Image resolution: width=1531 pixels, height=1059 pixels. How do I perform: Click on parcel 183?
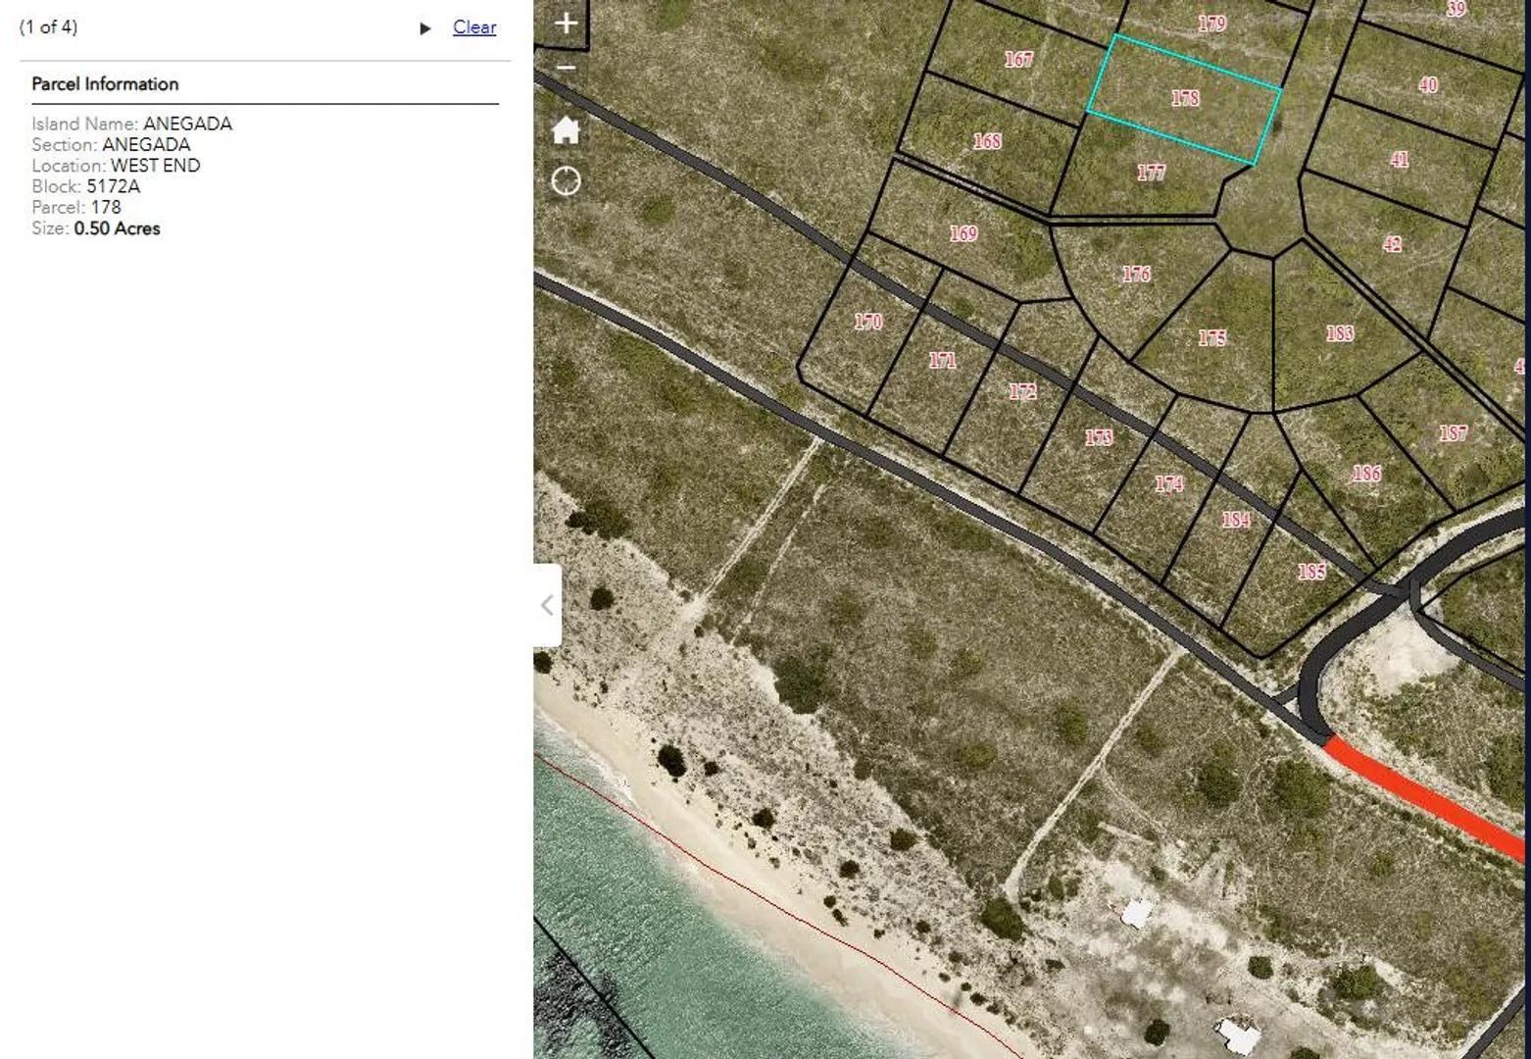1339,334
